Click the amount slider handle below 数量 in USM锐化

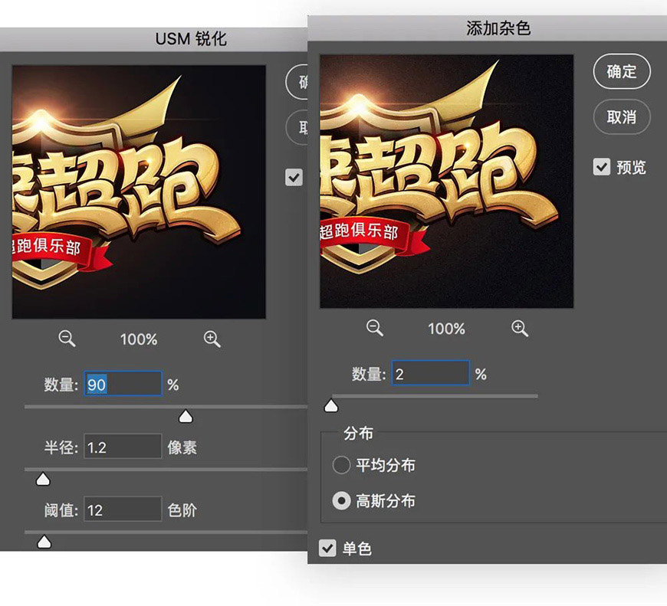pos(186,416)
